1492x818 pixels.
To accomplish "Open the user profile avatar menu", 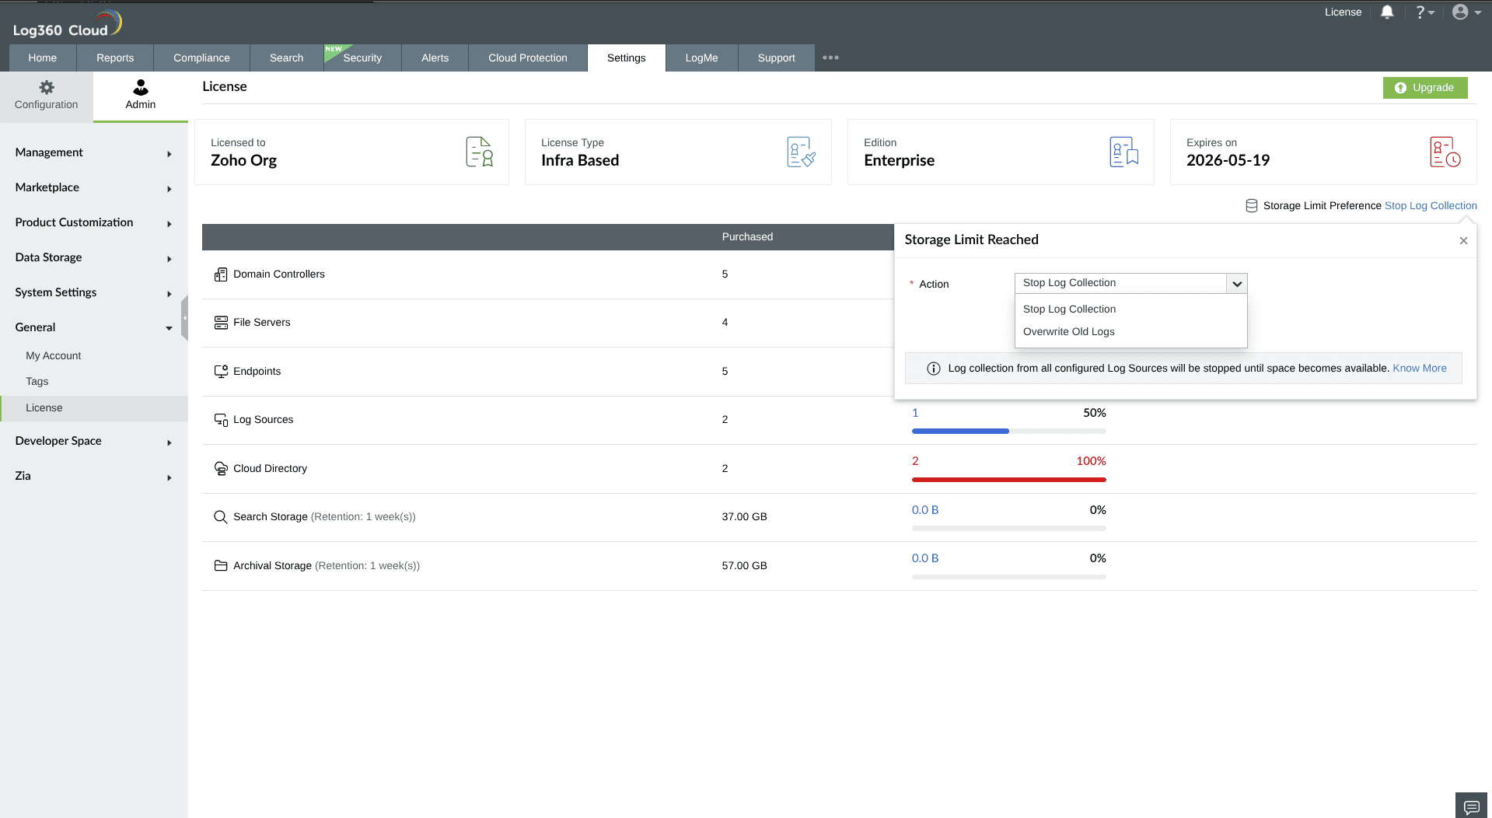I will coord(1466,12).
